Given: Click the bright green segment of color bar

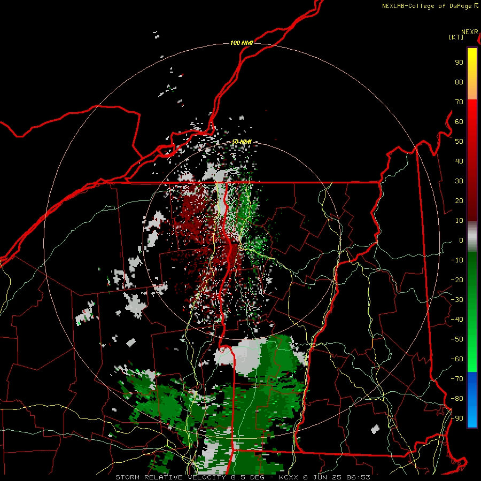Looking at the screenshot, I should tap(472, 312).
